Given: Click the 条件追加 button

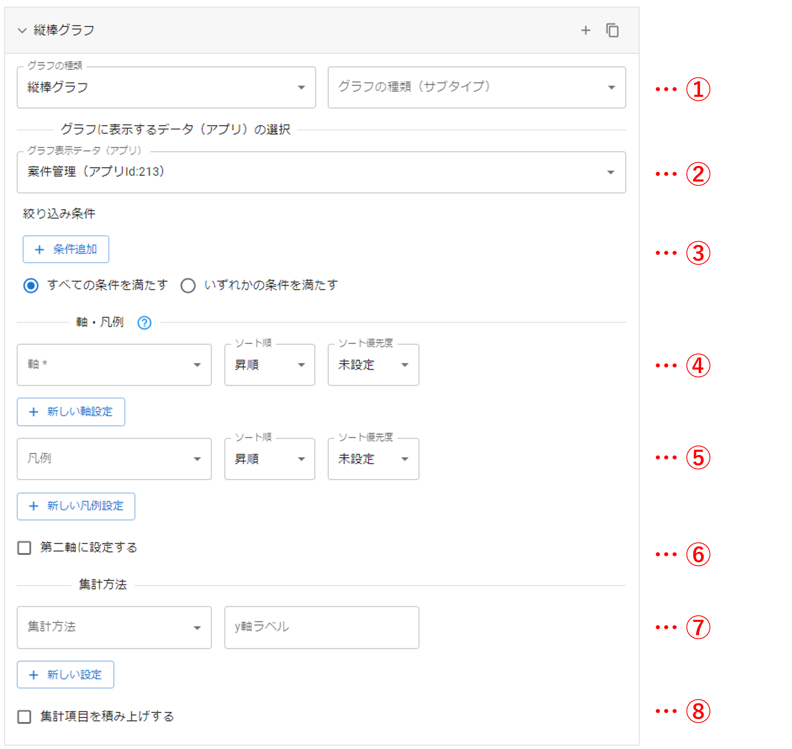Looking at the screenshot, I should click(x=66, y=249).
